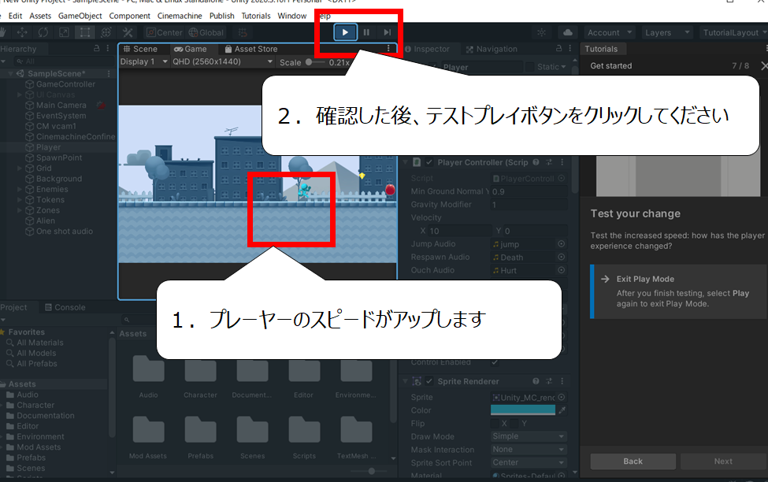This screenshot has width=768, height=482.
Task: Click the Pause button in the toolbar
Action: click(366, 32)
